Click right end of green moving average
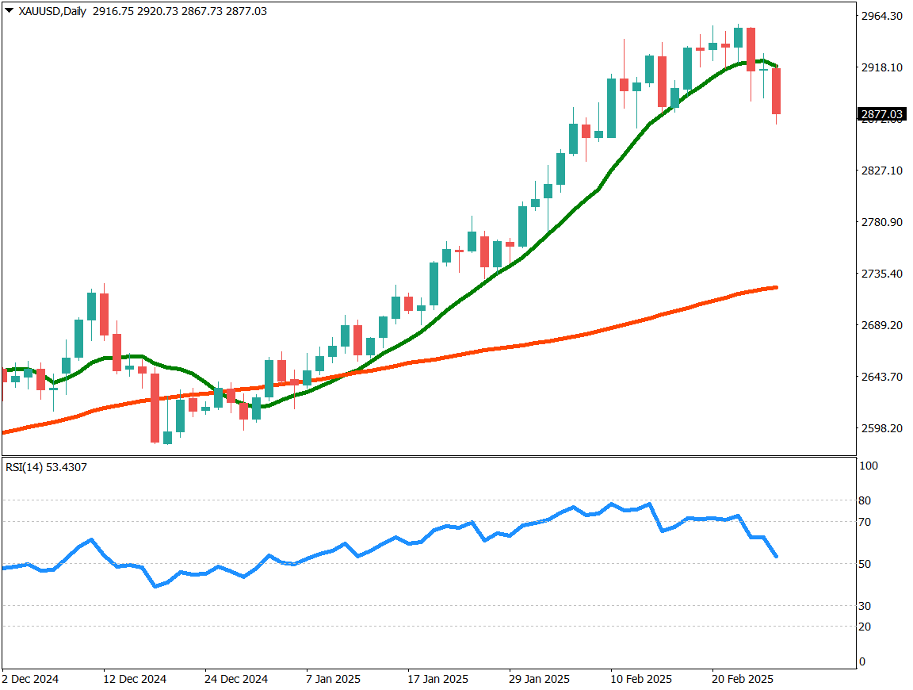The width and height of the screenshot is (913, 690). (776, 66)
